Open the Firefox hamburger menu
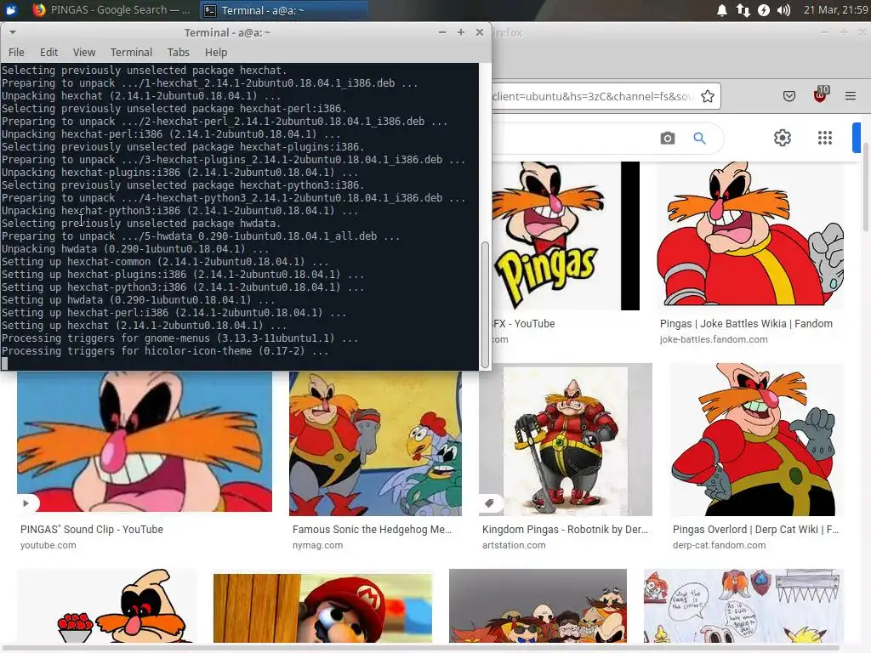 850,96
